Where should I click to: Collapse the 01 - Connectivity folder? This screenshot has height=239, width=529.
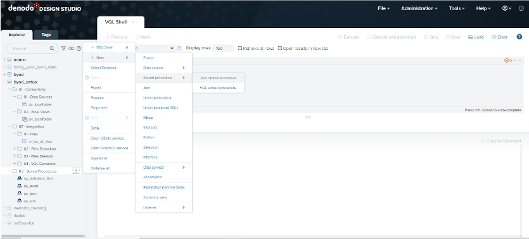point(10,90)
